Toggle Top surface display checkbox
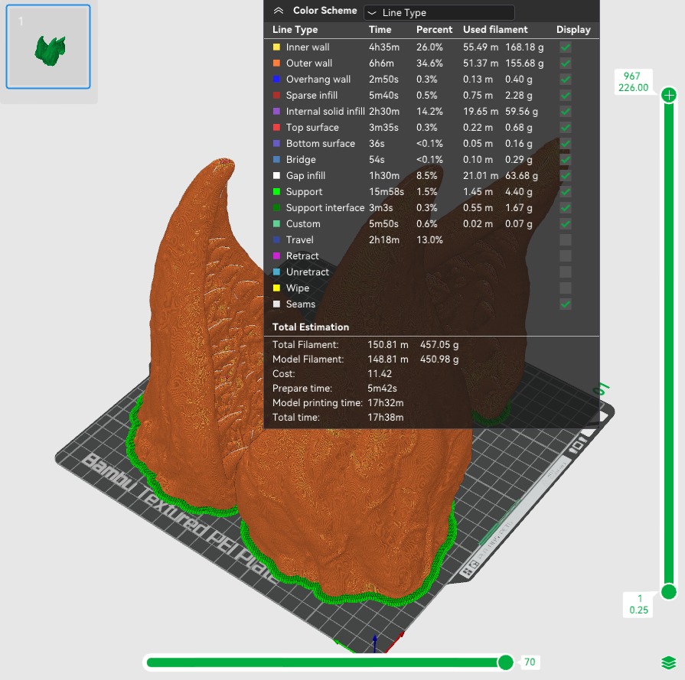The height and width of the screenshot is (680, 685). (x=566, y=128)
